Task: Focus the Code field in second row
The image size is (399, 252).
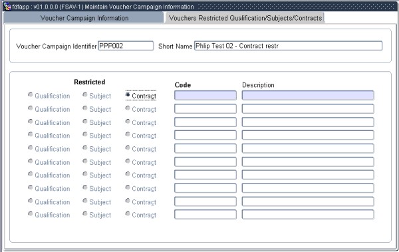Action: click(x=205, y=108)
